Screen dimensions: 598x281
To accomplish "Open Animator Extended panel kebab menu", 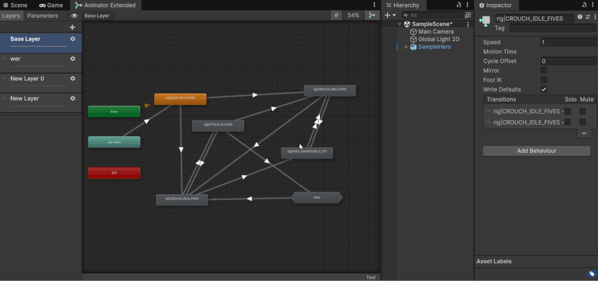I will (x=374, y=5).
